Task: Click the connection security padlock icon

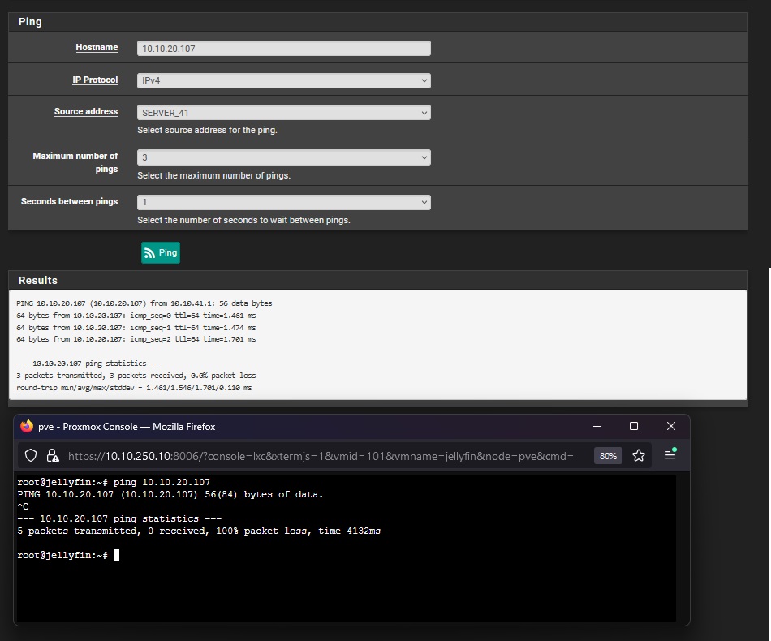Action: [x=52, y=456]
